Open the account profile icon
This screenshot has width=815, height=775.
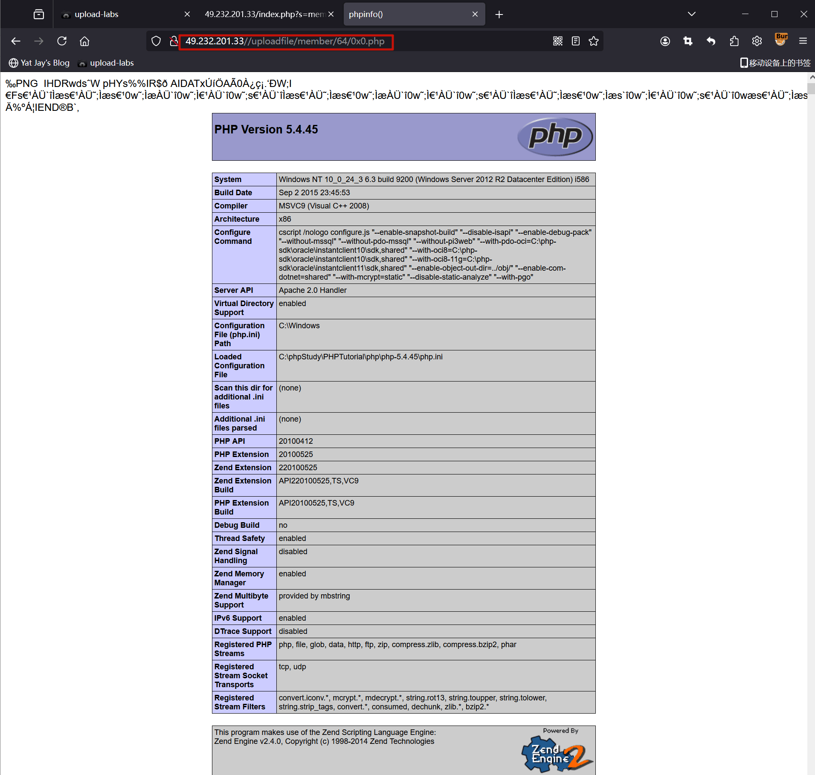(x=665, y=41)
